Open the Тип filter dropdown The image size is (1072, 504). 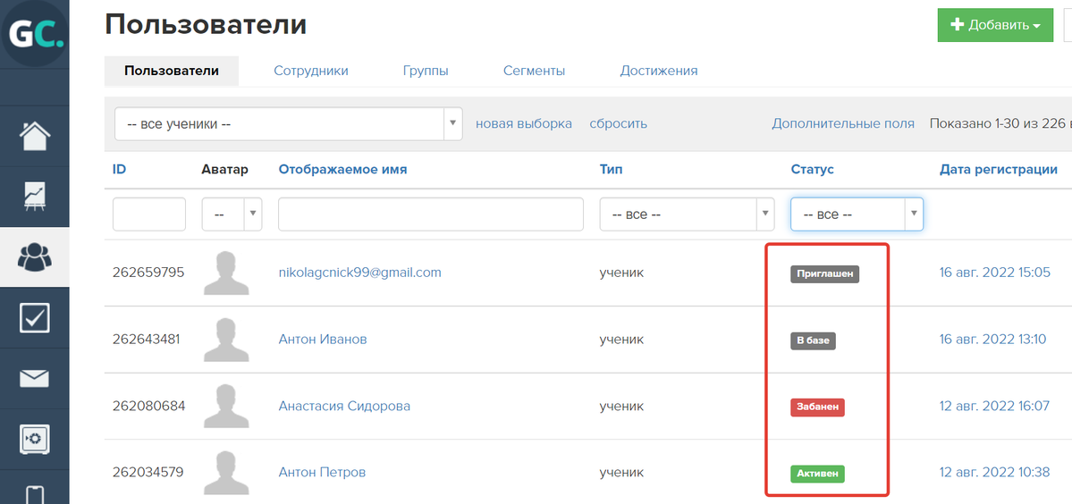(x=687, y=214)
